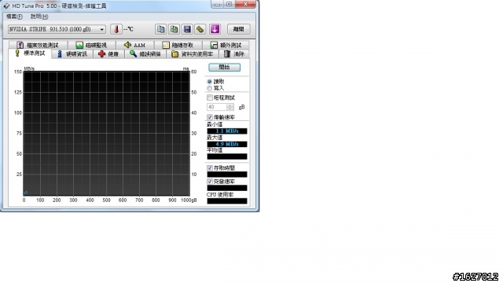503x283 pixels.
Task: Open the AAM tab with speaker icon
Action: 135,45
